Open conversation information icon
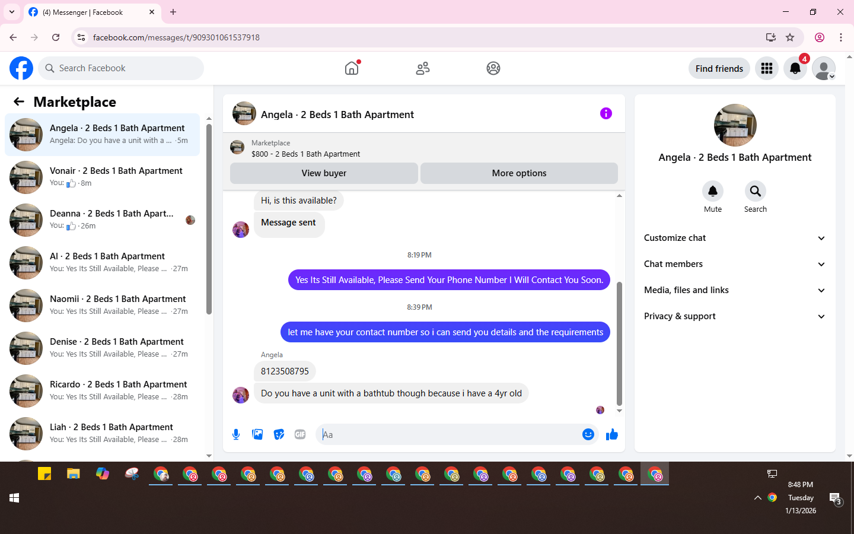Viewport: 854px width, 534px height. [x=606, y=113]
